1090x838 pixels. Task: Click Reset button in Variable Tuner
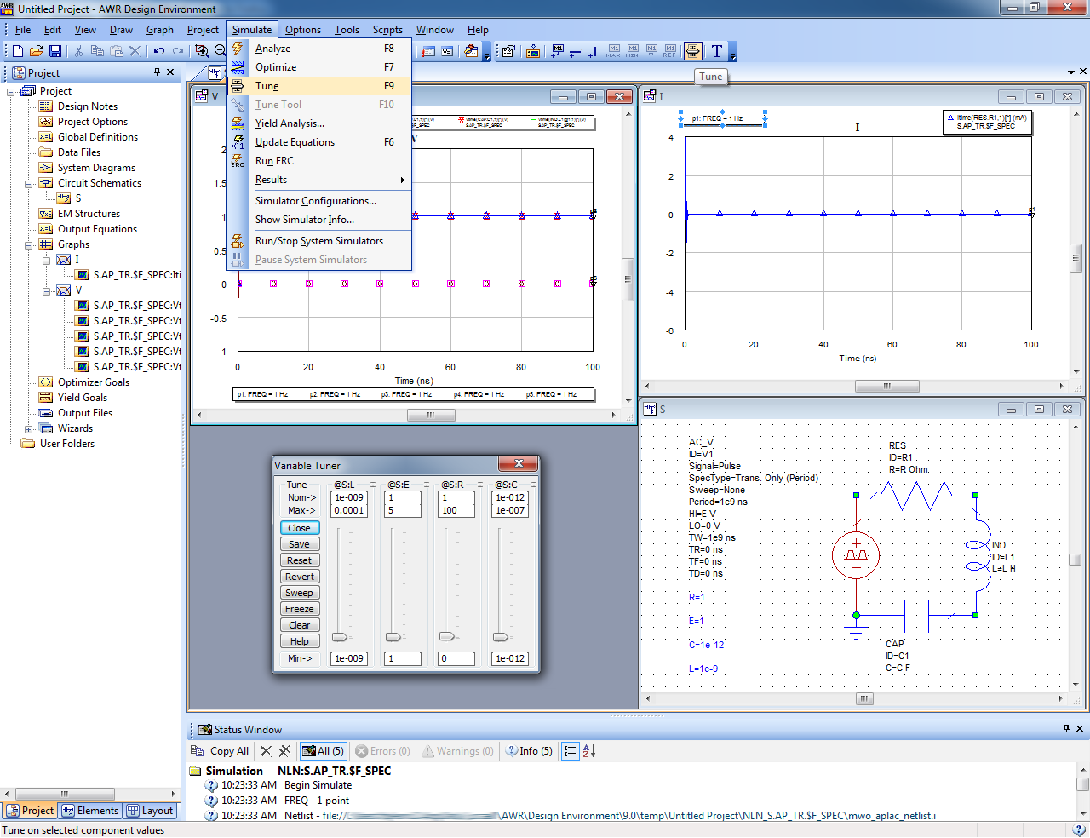pyautogui.click(x=300, y=560)
